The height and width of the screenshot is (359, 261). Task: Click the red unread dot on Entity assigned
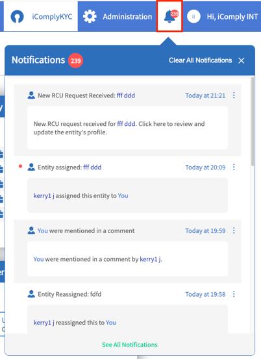click(20, 166)
